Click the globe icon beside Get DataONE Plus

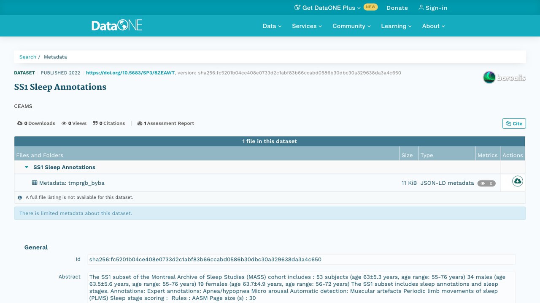point(297,8)
